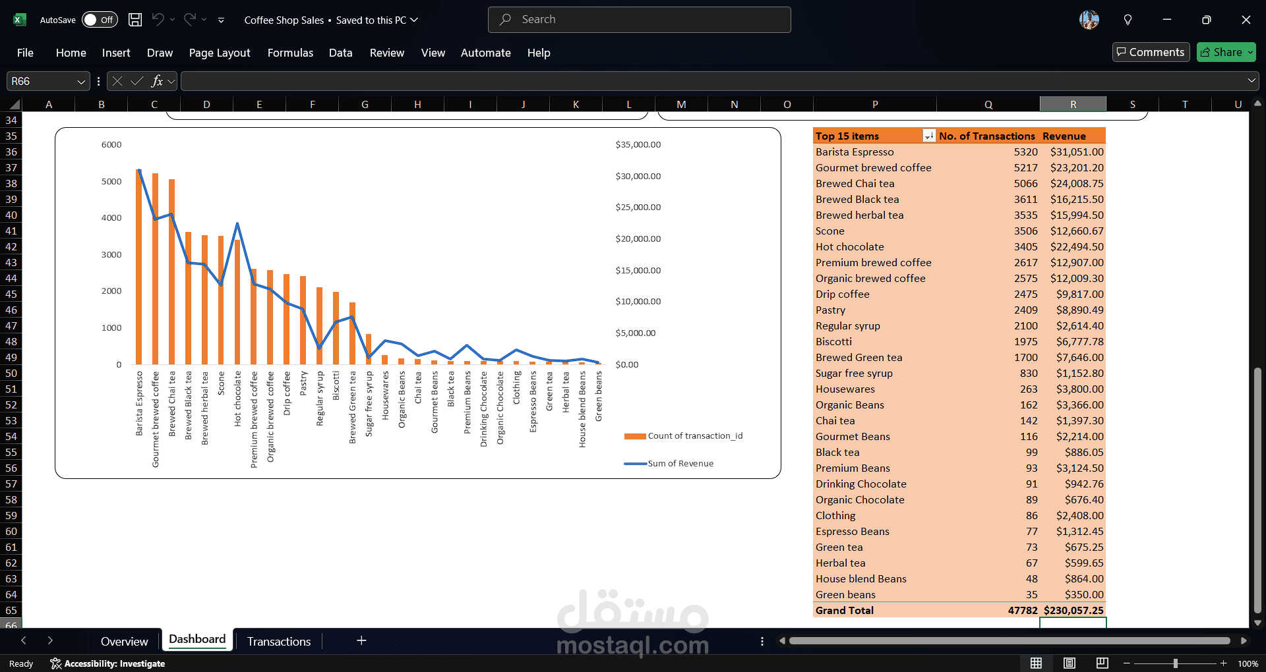Viewport: 1266px width, 672px height.
Task: Switch to Page Break Preview
Action: click(1102, 663)
